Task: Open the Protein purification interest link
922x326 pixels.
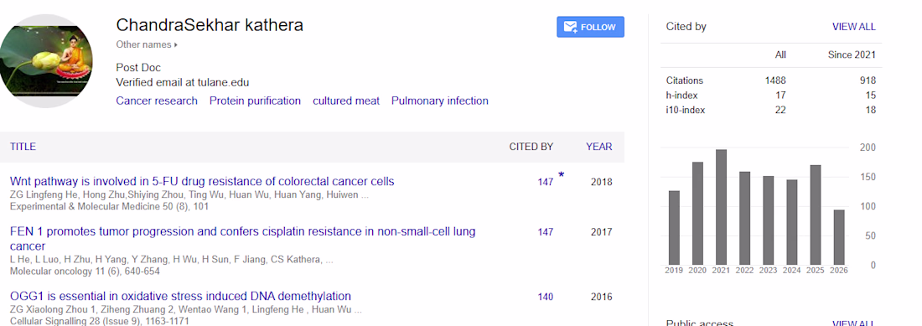Action: [x=255, y=101]
